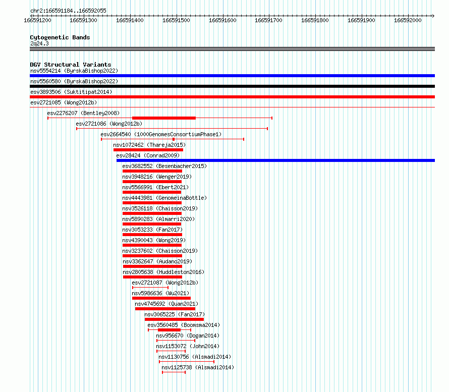Viewport: 449px width, 392px height.
Task: Click nsv956670 (Dogan2014) label
Action: pos(188,335)
